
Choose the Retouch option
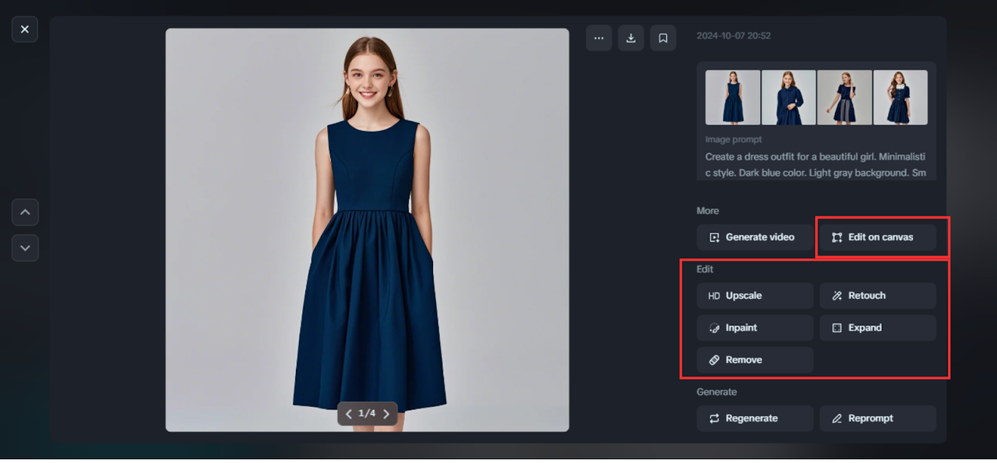coord(878,296)
